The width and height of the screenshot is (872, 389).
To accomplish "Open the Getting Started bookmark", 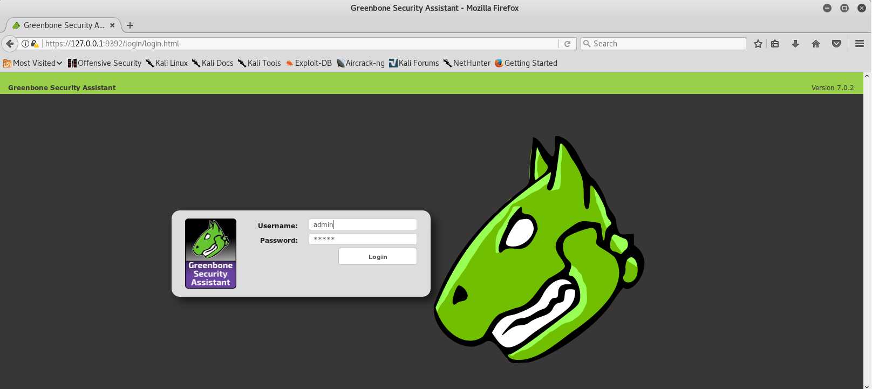I will pos(526,63).
